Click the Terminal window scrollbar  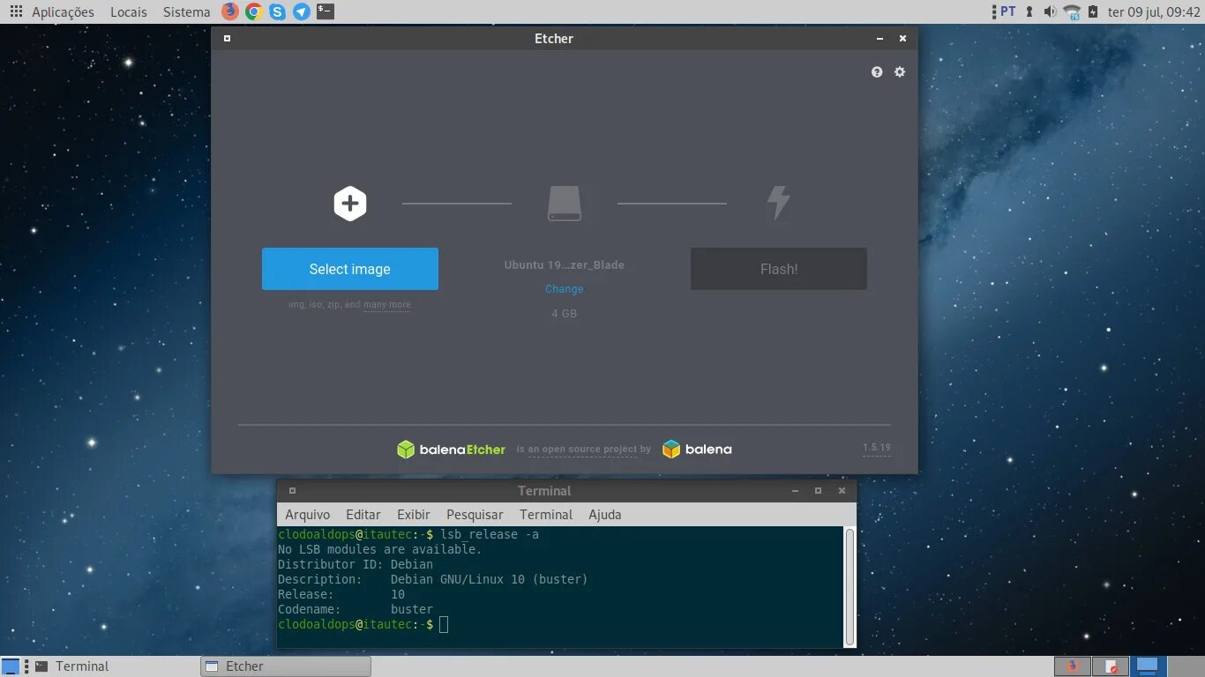(849, 587)
